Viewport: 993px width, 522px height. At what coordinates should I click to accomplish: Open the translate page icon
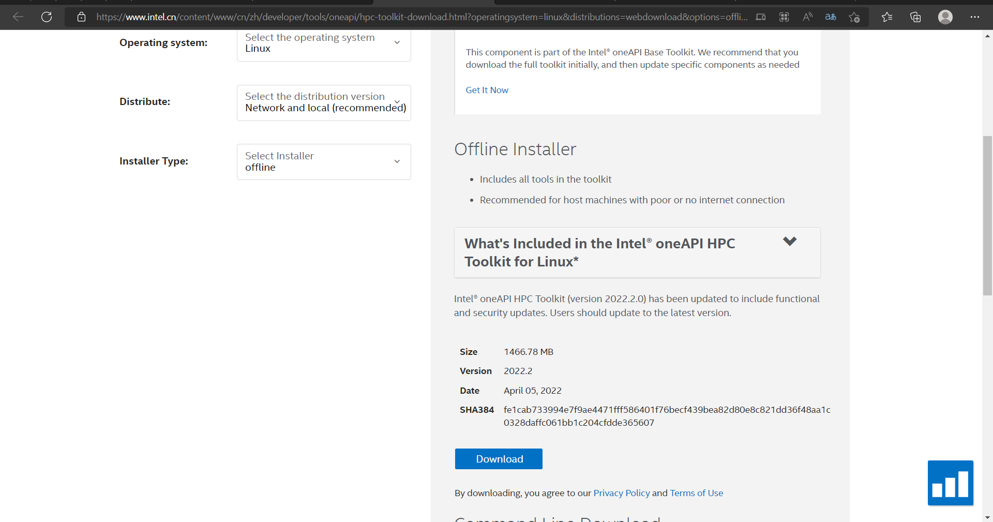(x=831, y=17)
